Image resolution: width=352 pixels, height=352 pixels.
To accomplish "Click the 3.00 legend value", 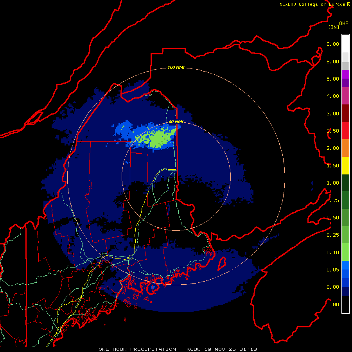I will (x=333, y=113).
